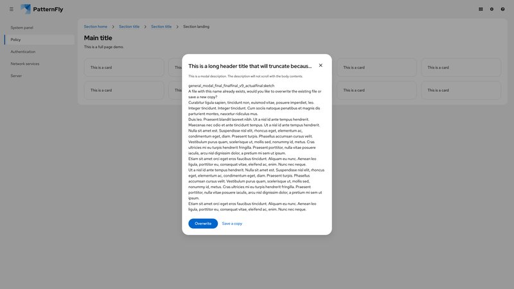Screen dimensions: 514x289
Task: Follow the Section home breadcrumb
Action: [95, 26]
